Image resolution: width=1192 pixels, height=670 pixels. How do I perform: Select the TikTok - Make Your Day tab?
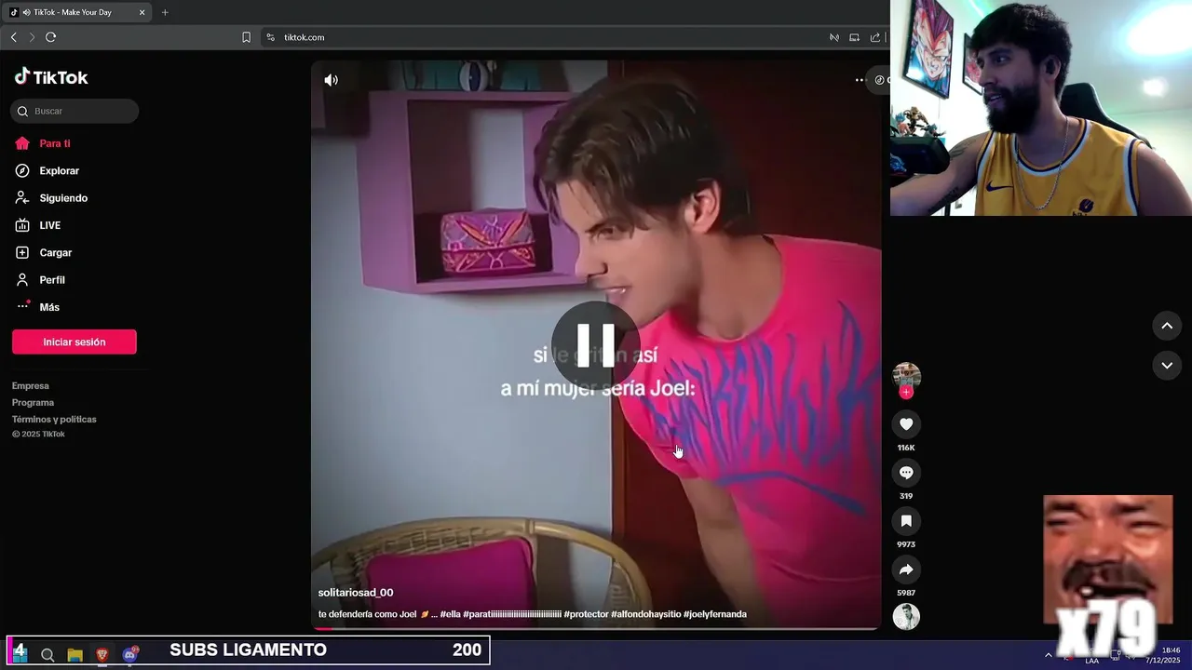tap(78, 12)
